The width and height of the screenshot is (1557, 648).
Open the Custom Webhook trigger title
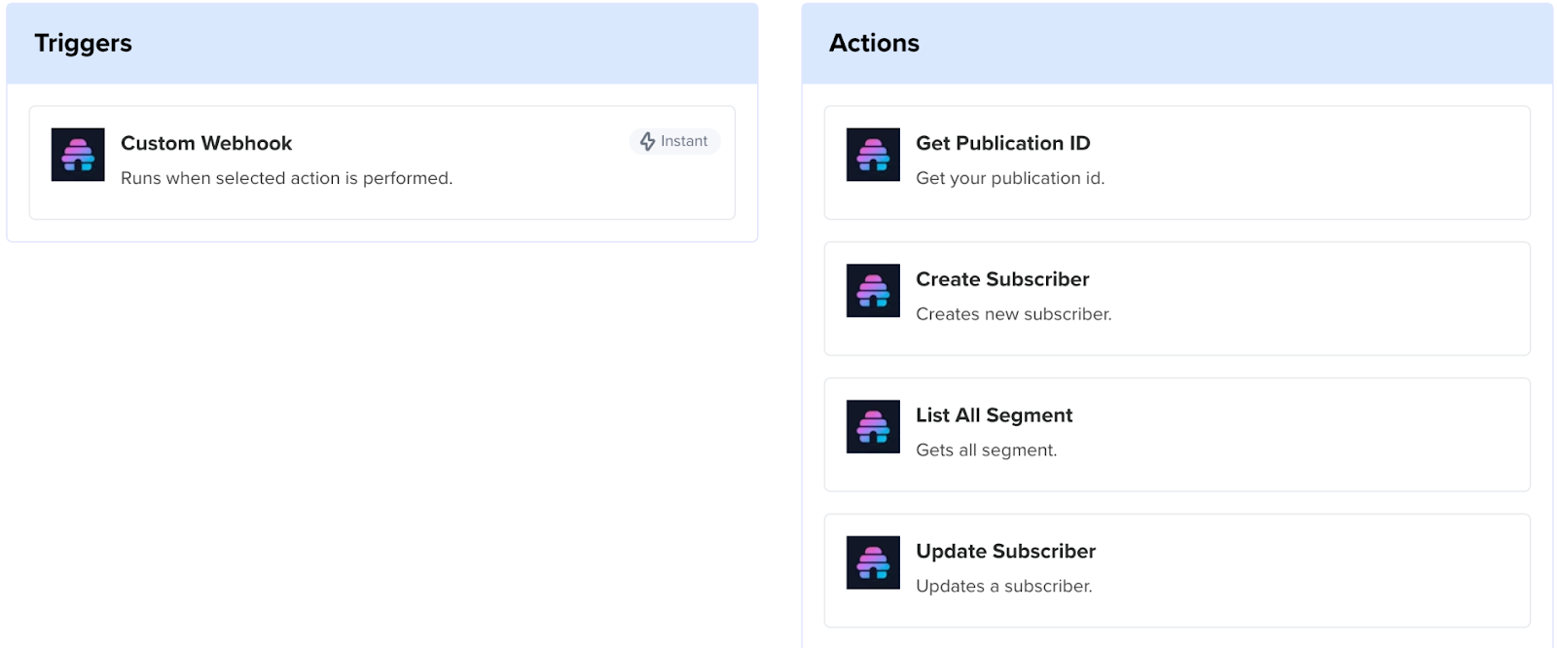click(206, 143)
